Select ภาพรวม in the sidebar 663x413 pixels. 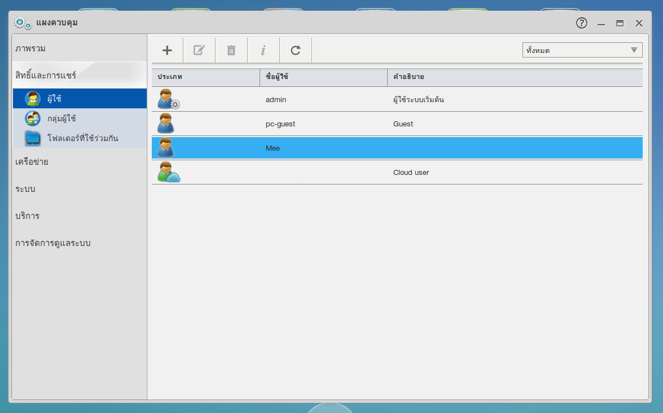coord(30,49)
